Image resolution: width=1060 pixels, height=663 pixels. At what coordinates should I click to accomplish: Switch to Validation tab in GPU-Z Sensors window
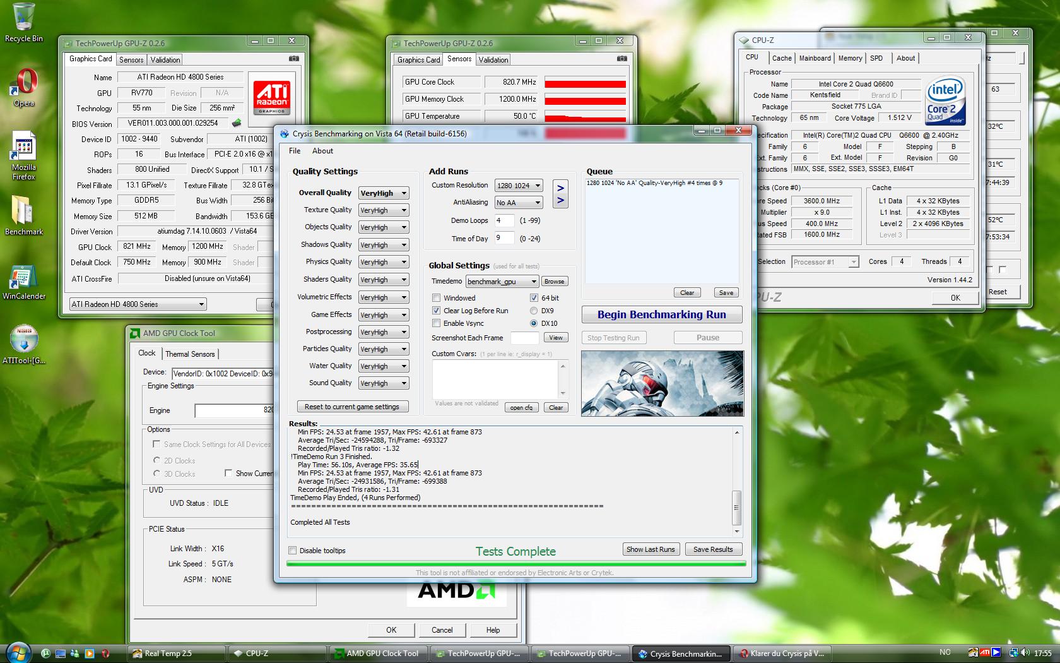coord(493,60)
